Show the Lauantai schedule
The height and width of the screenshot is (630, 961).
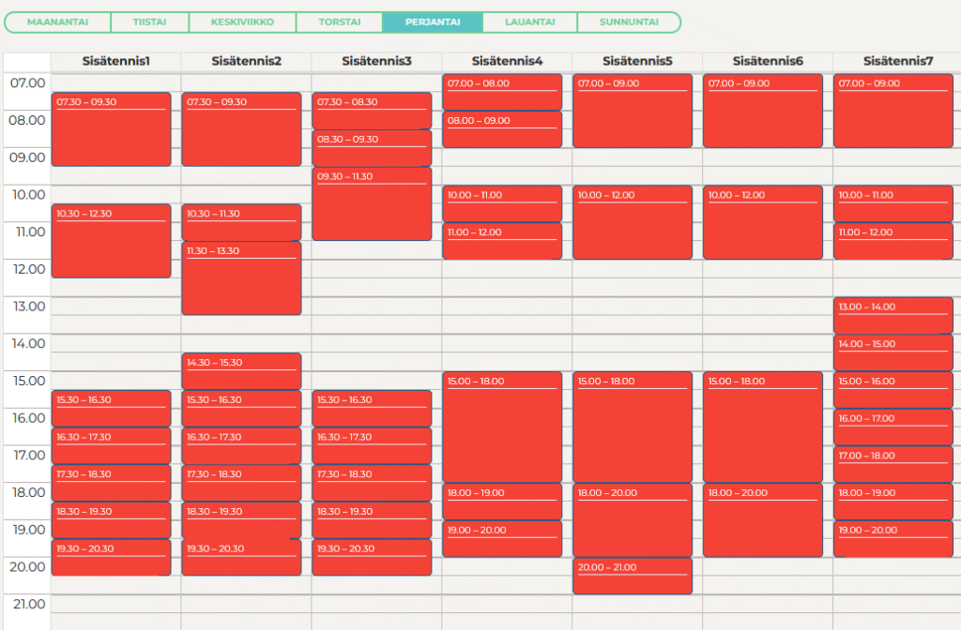(x=529, y=22)
